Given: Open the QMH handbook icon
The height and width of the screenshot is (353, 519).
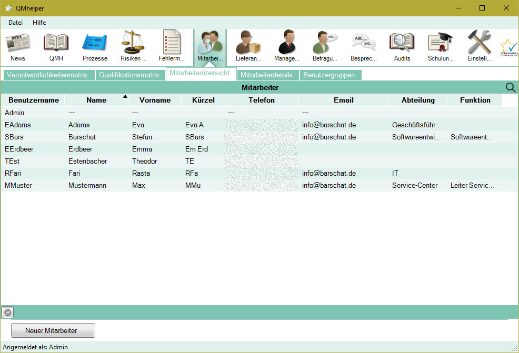Looking at the screenshot, I should (56, 46).
